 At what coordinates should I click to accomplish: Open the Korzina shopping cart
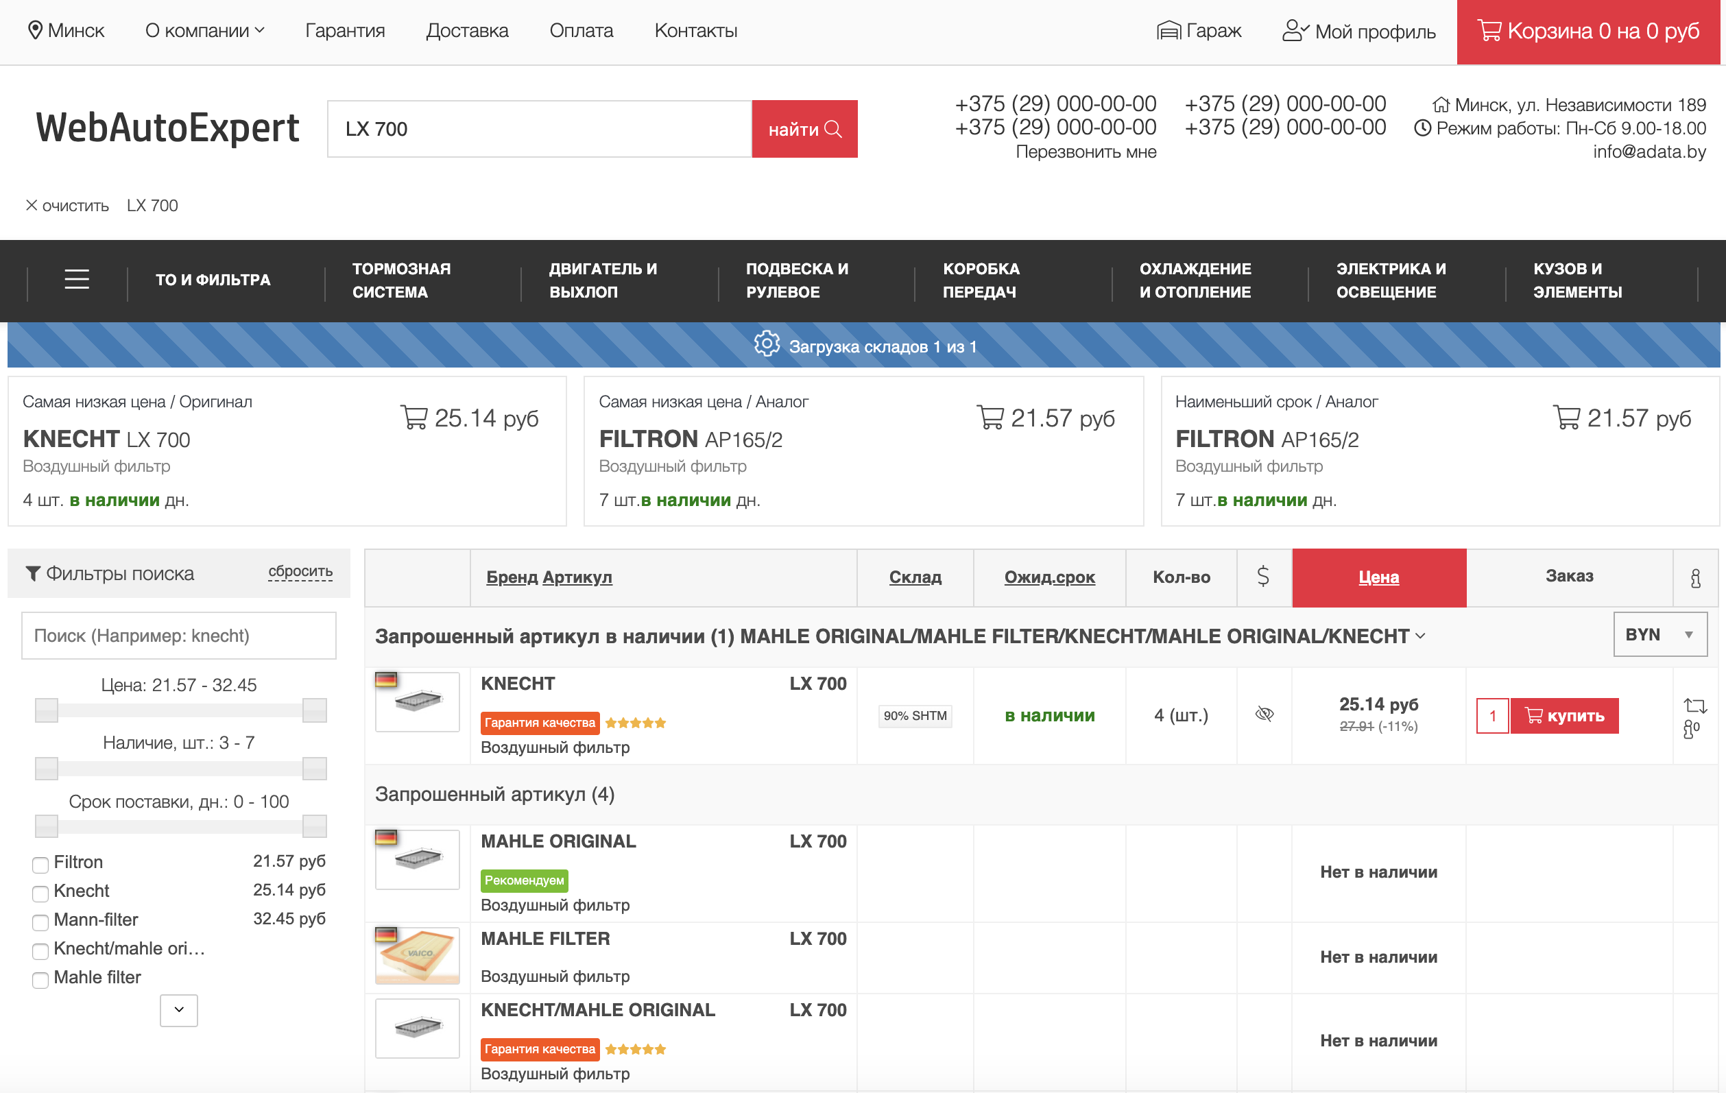(x=1587, y=32)
